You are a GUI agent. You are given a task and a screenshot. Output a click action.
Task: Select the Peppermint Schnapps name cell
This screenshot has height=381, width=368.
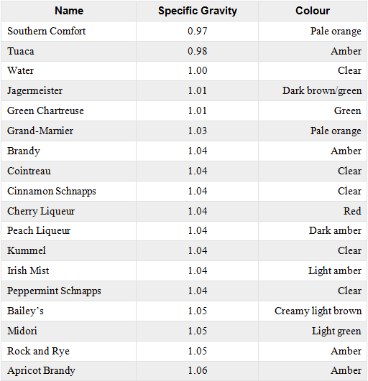click(x=69, y=291)
